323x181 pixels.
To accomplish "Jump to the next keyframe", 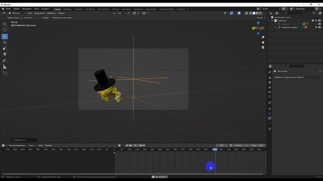I will (140, 145).
